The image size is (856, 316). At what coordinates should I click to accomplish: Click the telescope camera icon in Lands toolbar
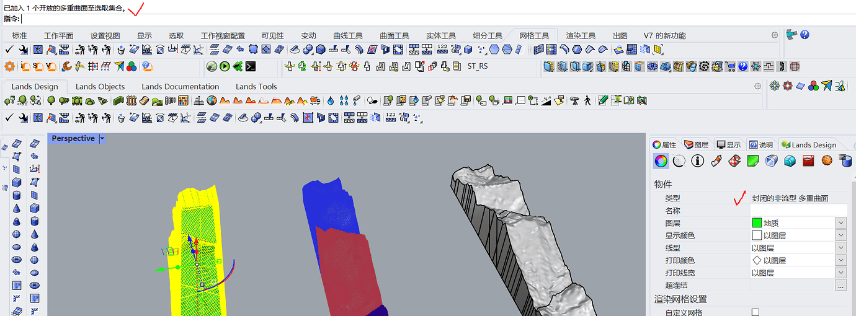[575, 100]
